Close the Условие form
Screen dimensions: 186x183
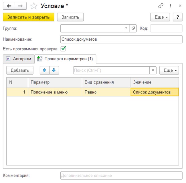click(x=180, y=6)
